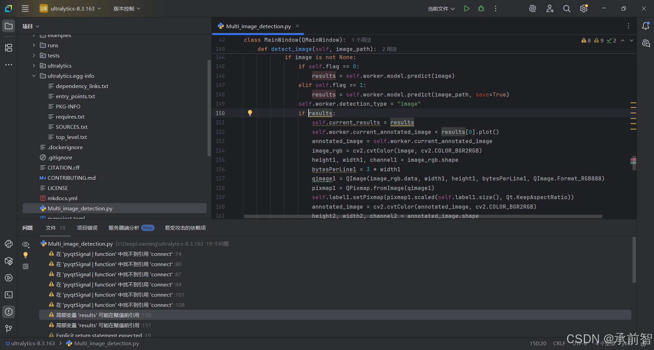Switch to the 文件 problems tab
The width and height of the screenshot is (654, 350).
(55, 228)
